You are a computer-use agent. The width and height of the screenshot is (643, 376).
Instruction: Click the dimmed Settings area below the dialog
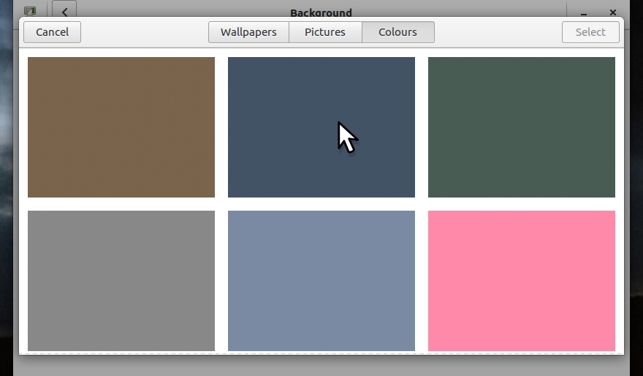321,366
